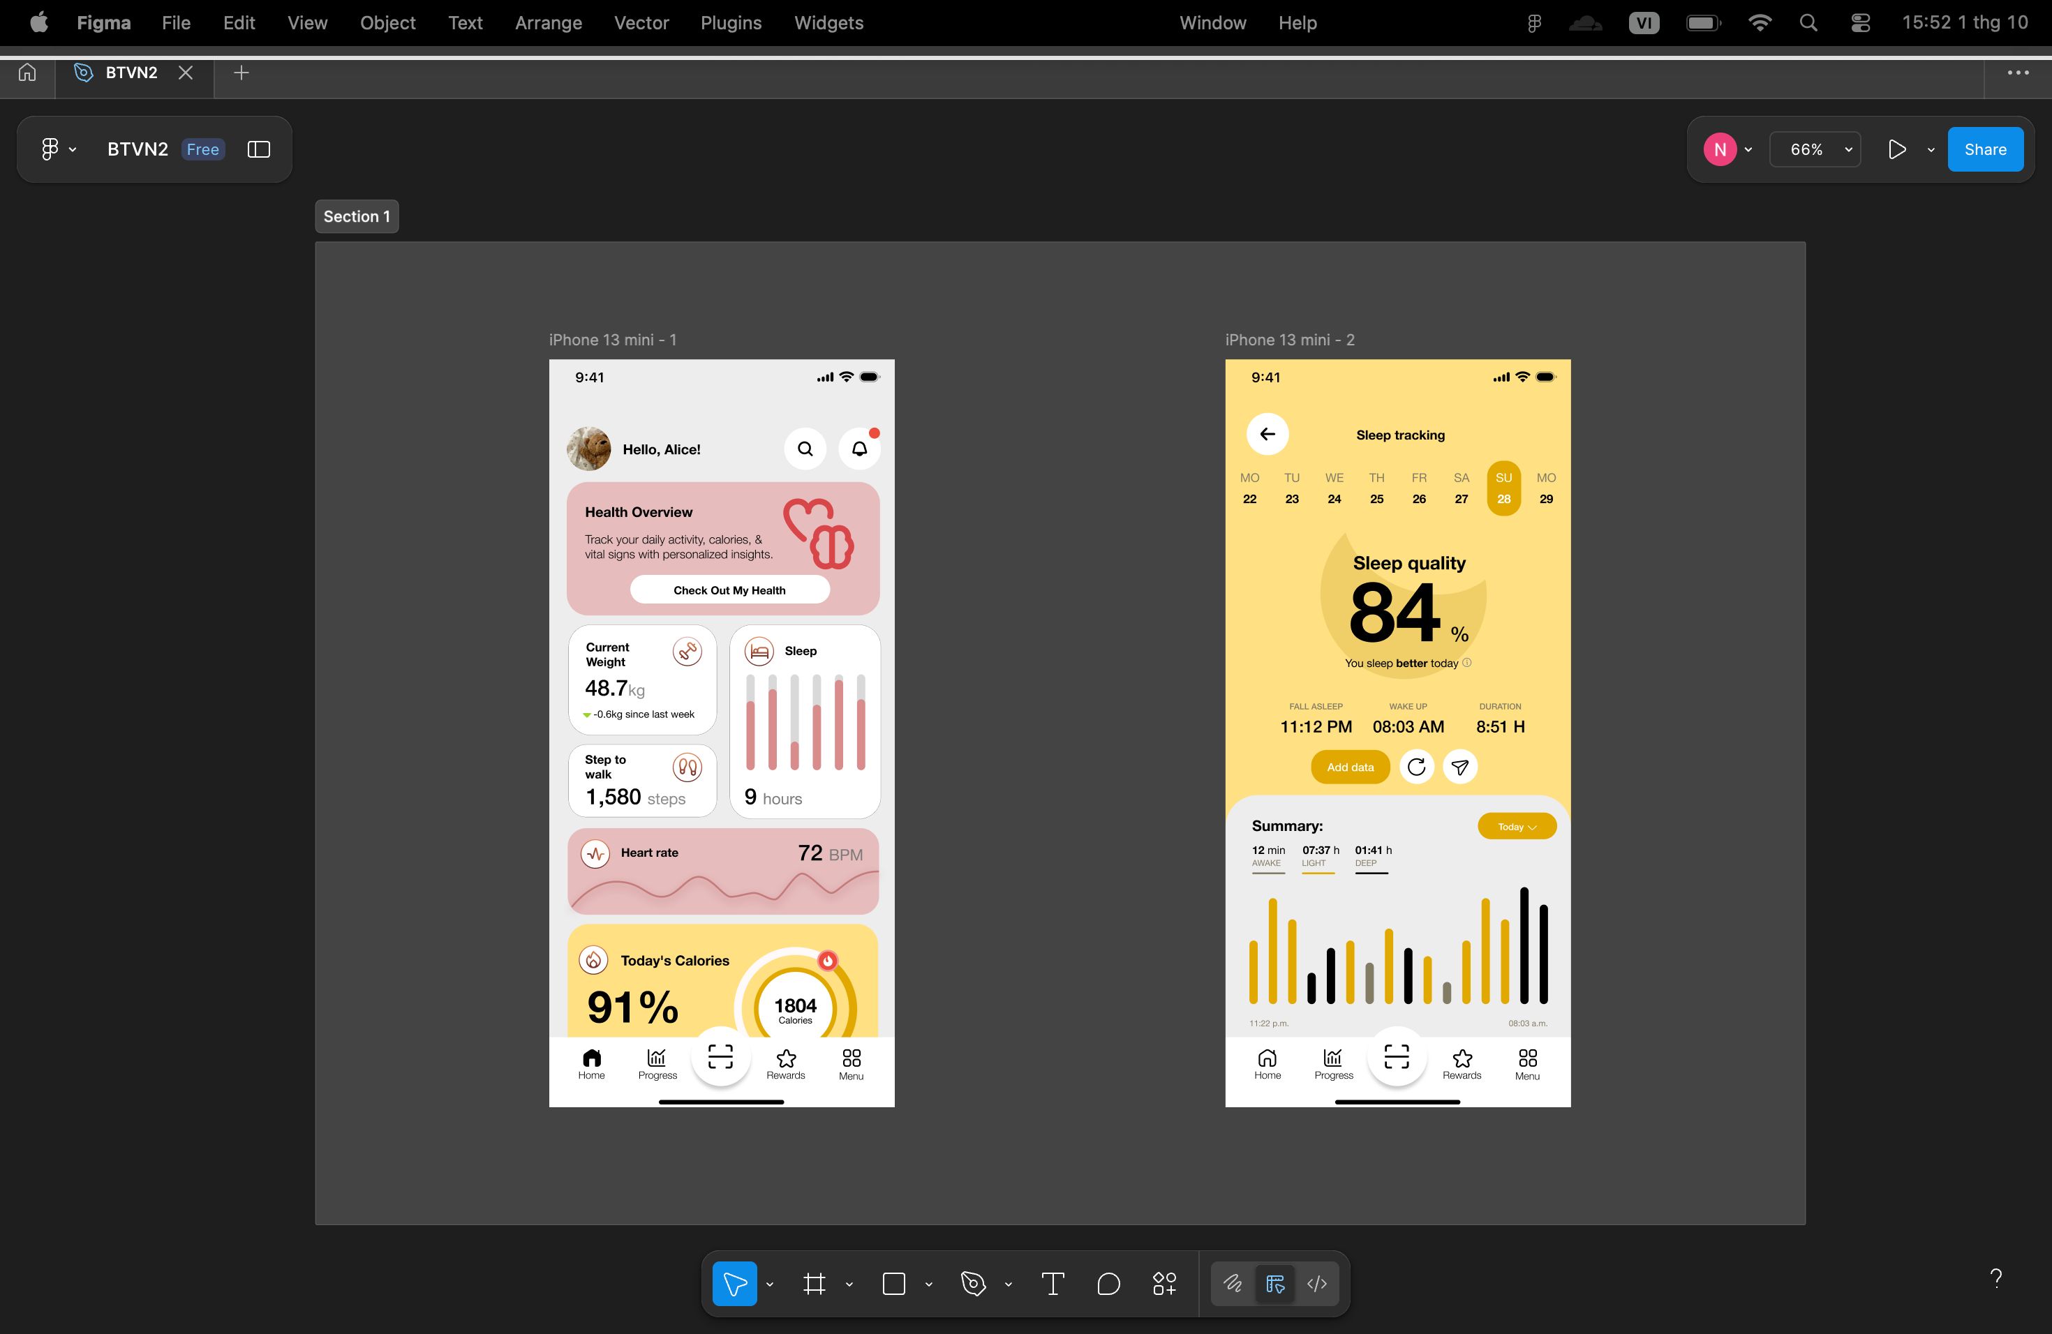The height and width of the screenshot is (1334, 2052).
Task: Switch to Draw mode toggle
Action: pyautogui.click(x=1233, y=1283)
